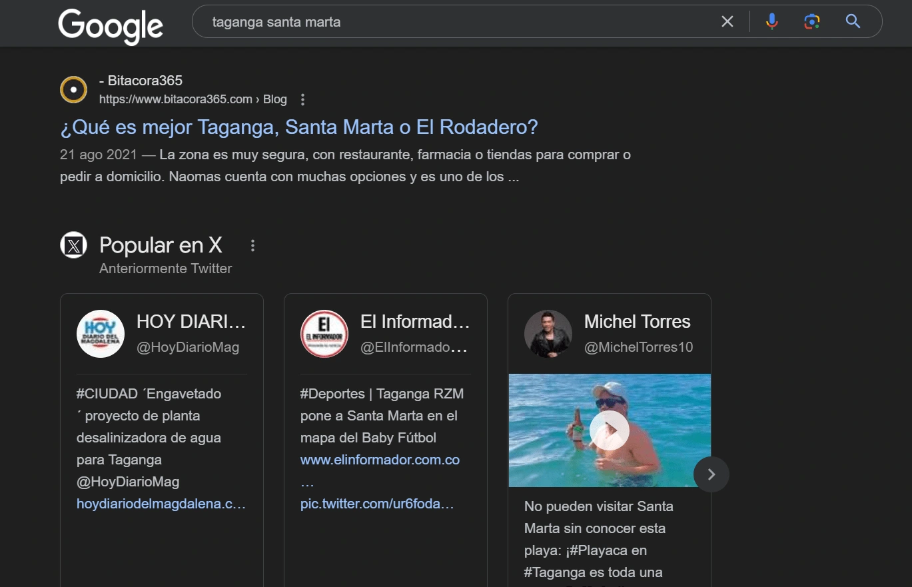Viewport: 912px width, 587px height.
Task: Open the three-dot menu next to Popular en X
Action: [x=252, y=246]
